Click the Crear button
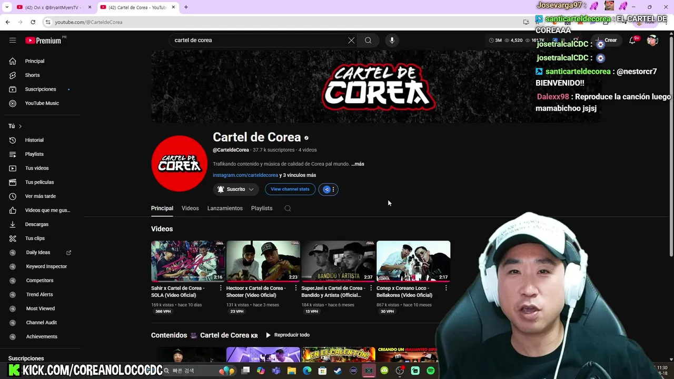This screenshot has height=379, width=674. pyautogui.click(x=606, y=40)
